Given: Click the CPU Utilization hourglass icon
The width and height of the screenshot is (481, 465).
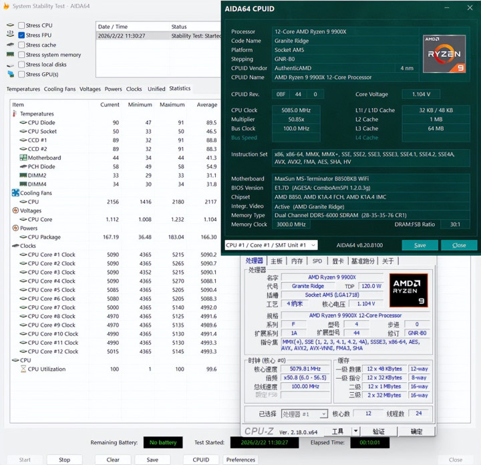Looking at the screenshot, I should (x=23, y=369).
